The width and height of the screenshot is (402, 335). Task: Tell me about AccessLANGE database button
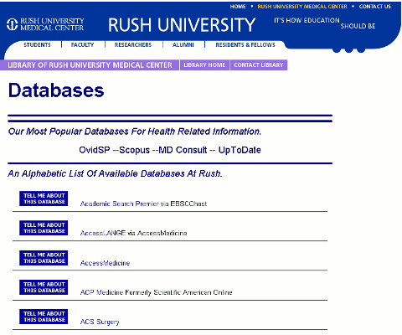[44, 228]
